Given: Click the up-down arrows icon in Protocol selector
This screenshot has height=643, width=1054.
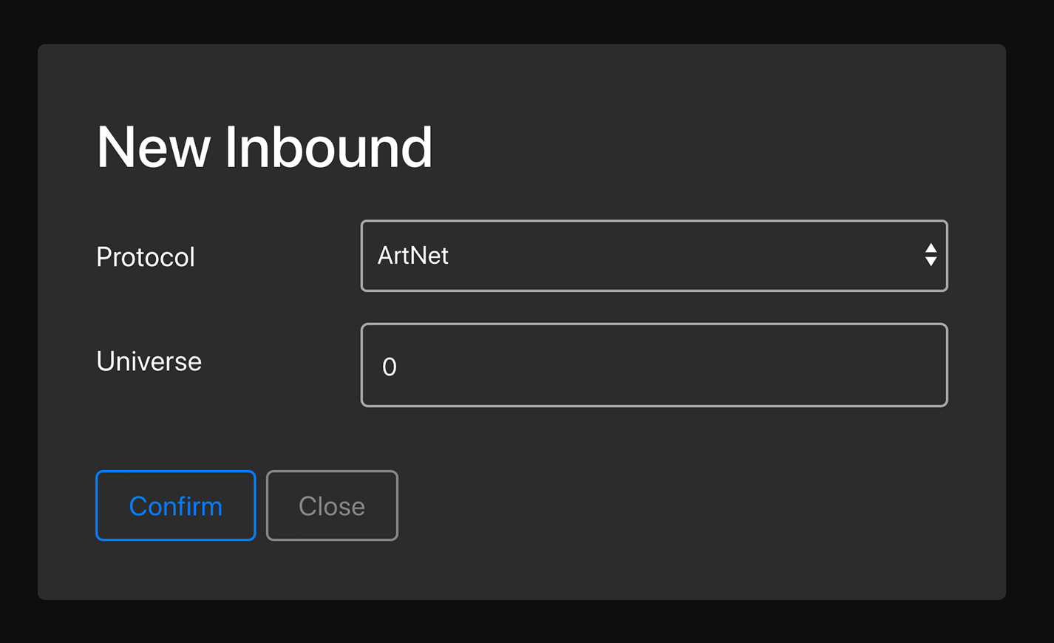Looking at the screenshot, I should [x=931, y=256].
